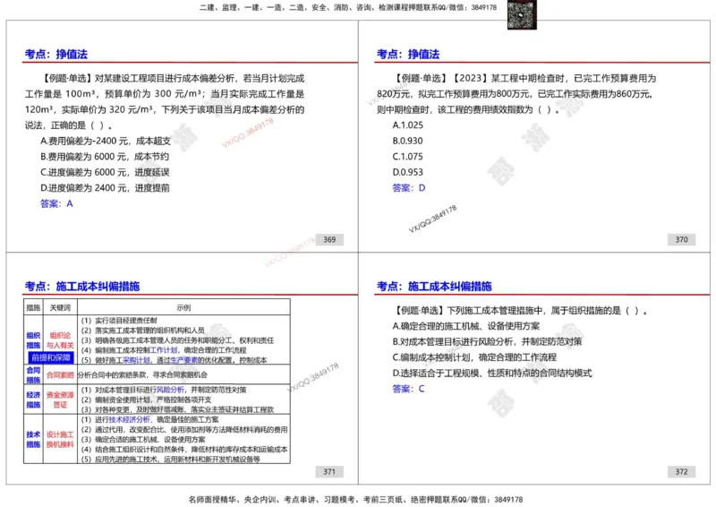
Task: Click the 关键词 table header cell
Action: pos(60,307)
